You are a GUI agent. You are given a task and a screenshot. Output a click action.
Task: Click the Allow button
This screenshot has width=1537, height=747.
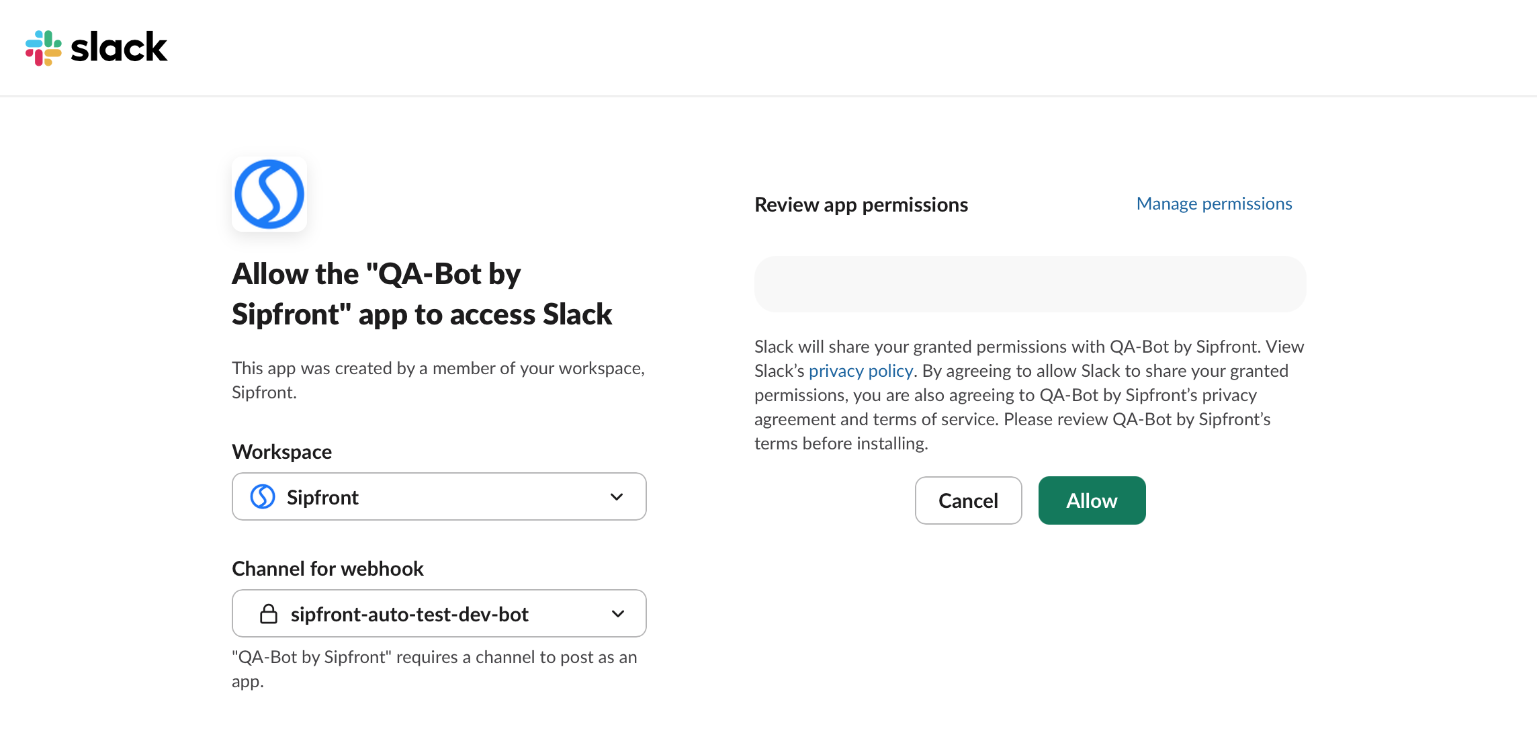click(x=1091, y=500)
